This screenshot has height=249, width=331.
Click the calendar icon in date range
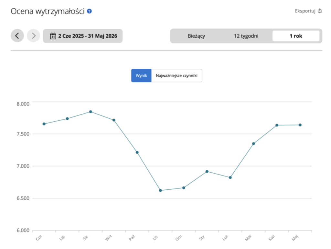[x=53, y=36]
